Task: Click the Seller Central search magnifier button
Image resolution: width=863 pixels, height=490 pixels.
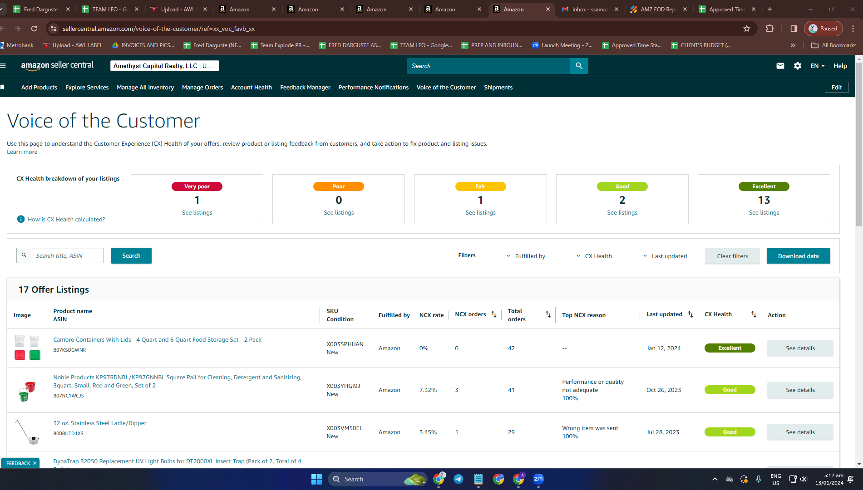Action: click(579, 66)
